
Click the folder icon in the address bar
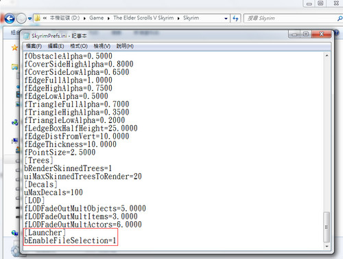[38, 18]
